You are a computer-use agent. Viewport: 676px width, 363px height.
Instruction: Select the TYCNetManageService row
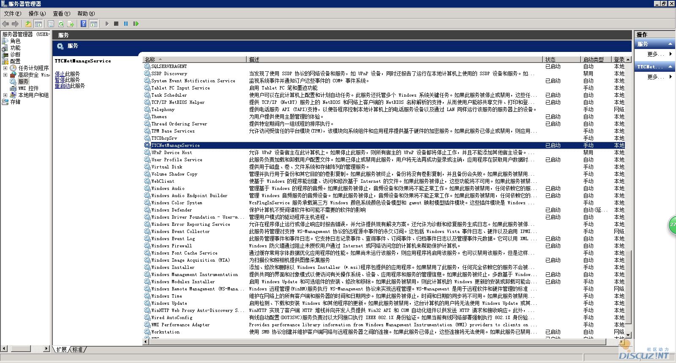click(384, 145)
